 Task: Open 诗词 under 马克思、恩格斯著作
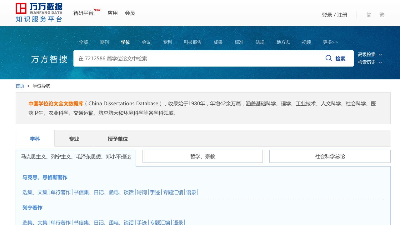[x=142, y=192]
